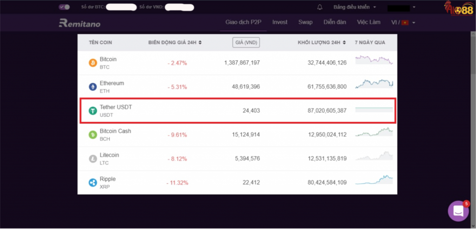476x229 pixels.
Task: Click the Litecoin coin icon
Action: (x=93, y=159)
